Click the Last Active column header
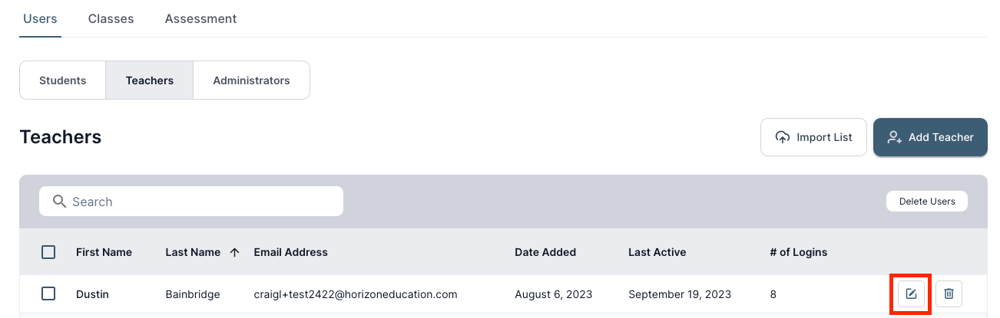 pyautogui.click(x=657, y=252)
